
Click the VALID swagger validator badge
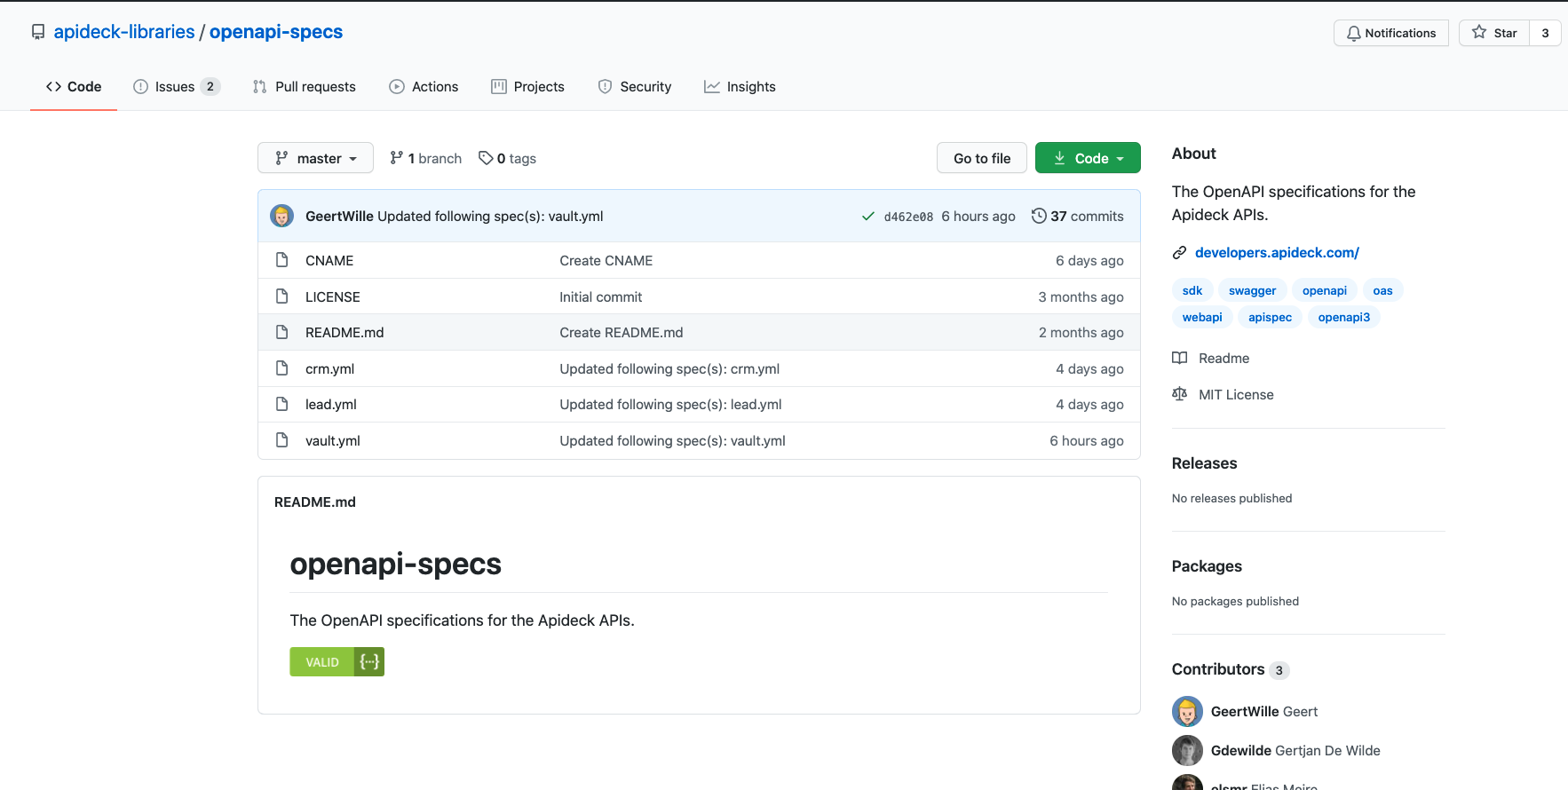337,662
